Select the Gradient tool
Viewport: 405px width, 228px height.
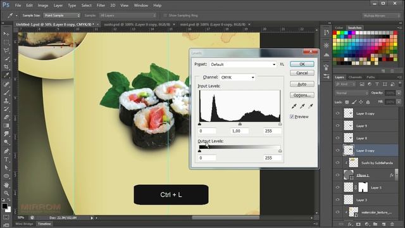6,125
